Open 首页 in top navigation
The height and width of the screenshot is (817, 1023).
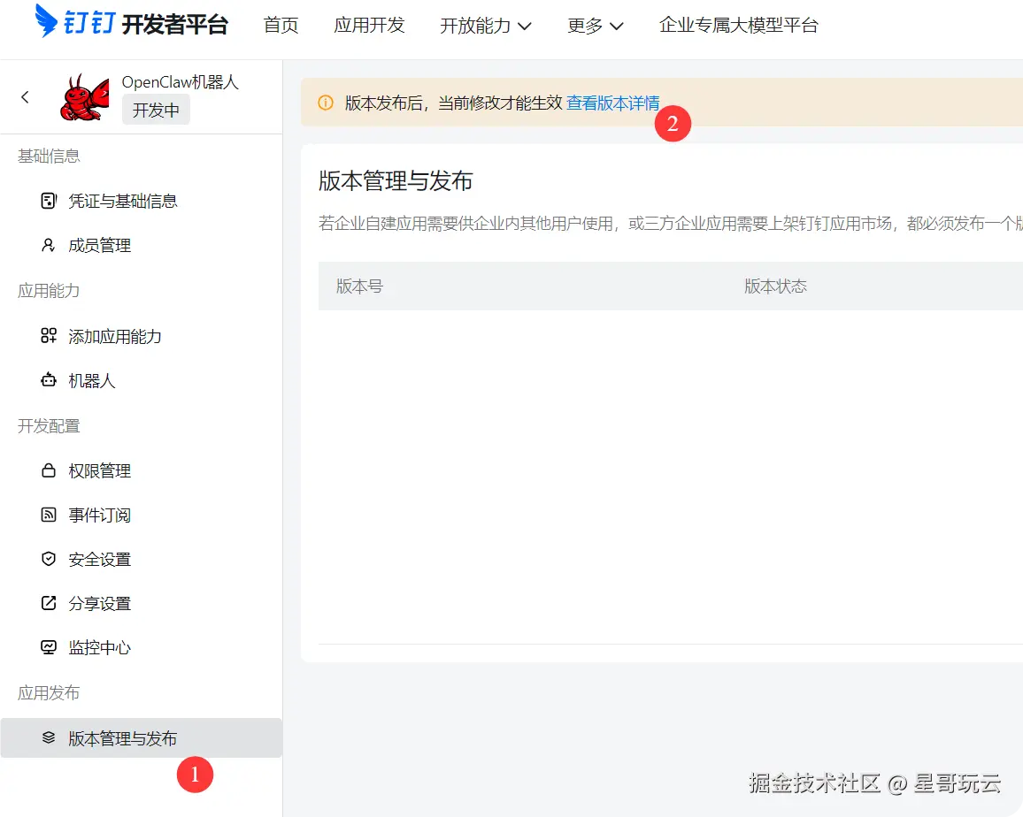pos(281,26)
